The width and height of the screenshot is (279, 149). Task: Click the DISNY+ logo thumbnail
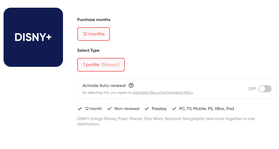33,37
